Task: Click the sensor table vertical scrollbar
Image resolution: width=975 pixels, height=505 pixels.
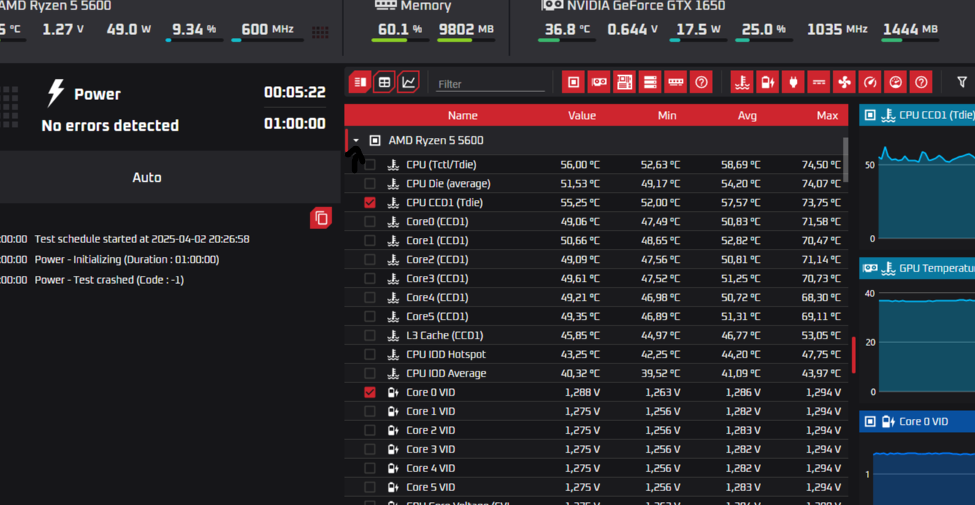Action: (846, 161)
